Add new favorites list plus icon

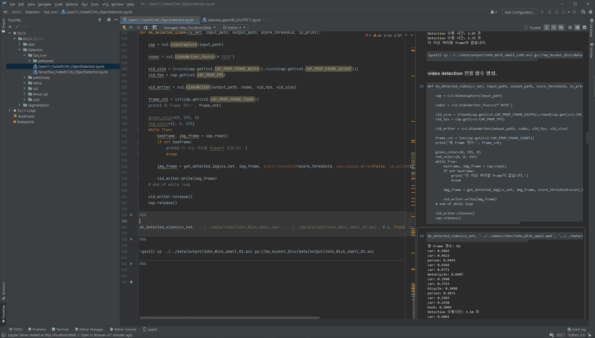point(10,27)
